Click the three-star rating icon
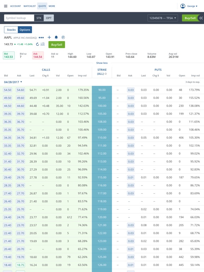This screenshot has height=272, width=204. pyautogui.click(x=41, y=38)
